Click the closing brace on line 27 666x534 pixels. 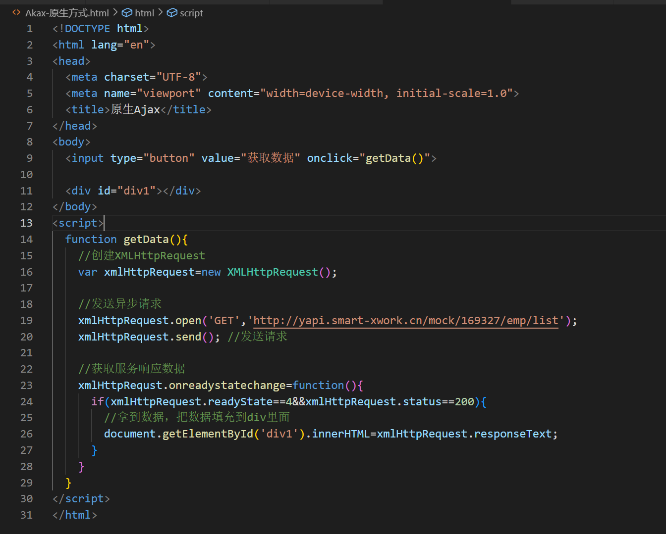[94, 450]
